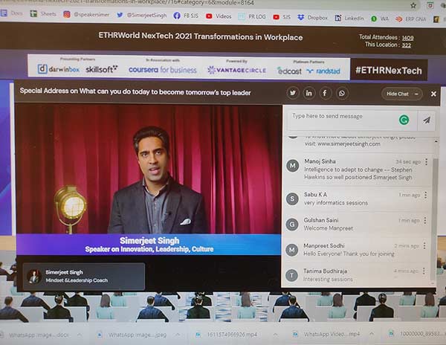Viewport: 446px width, 345px height.
Task: Click Manpreet Sodhi's avatar in chat
Action: [x=292, y=250]
